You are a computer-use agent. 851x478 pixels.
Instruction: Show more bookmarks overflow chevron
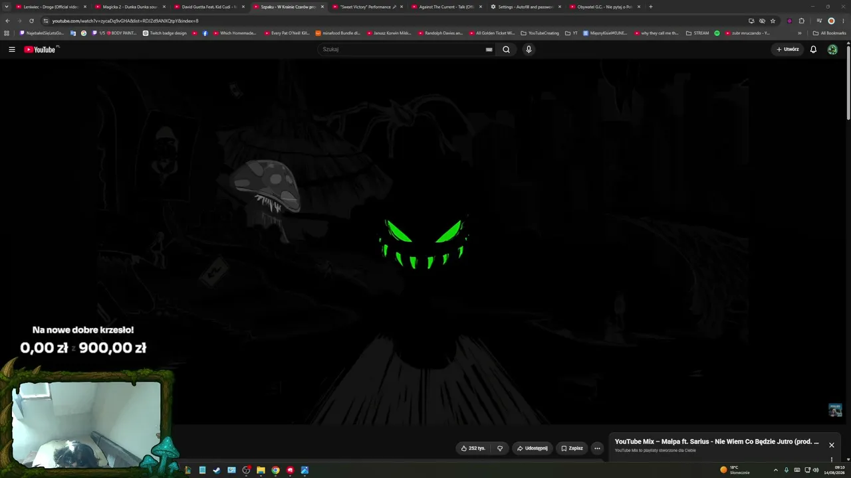[800, 33]
